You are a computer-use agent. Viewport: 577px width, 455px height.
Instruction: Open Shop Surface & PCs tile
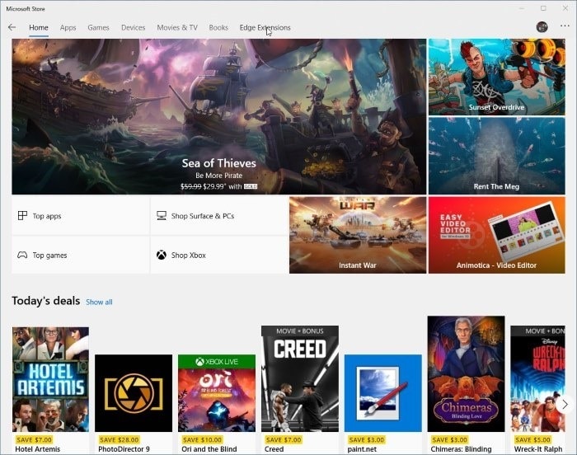tap(219, 216)
